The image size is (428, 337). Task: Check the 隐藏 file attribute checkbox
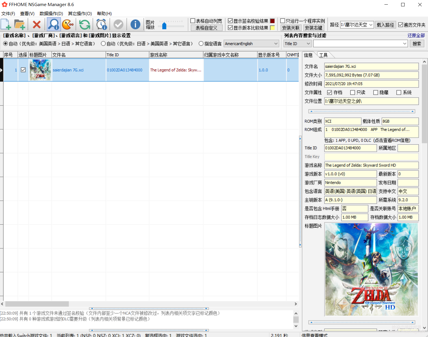click(x=375, y=92)
